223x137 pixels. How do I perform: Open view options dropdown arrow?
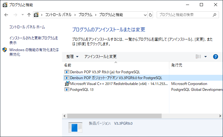[x=205, y=57]
